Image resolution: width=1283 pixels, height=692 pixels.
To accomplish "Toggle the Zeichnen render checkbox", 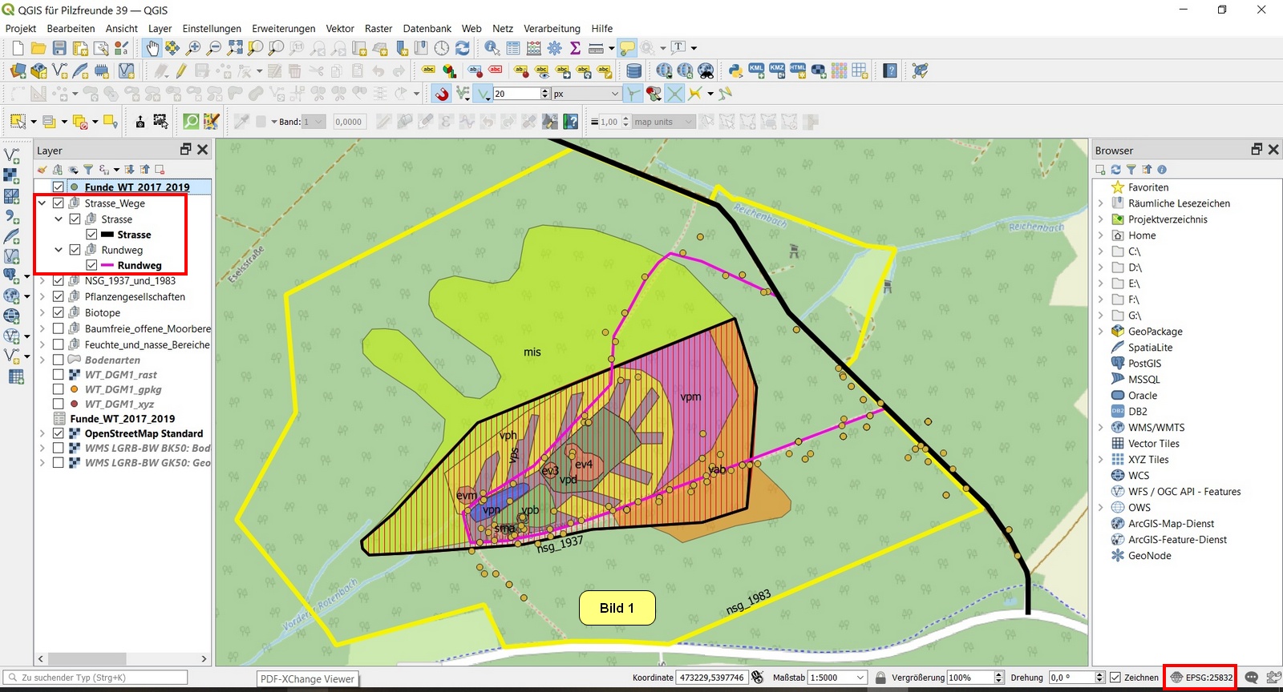I will tap(1115, 678).
